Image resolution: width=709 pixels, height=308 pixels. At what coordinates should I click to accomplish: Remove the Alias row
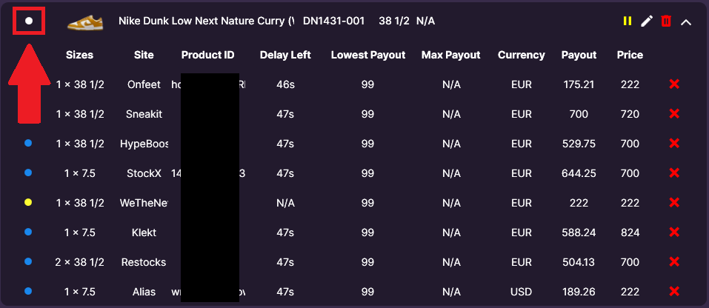(x=674, y=292)
